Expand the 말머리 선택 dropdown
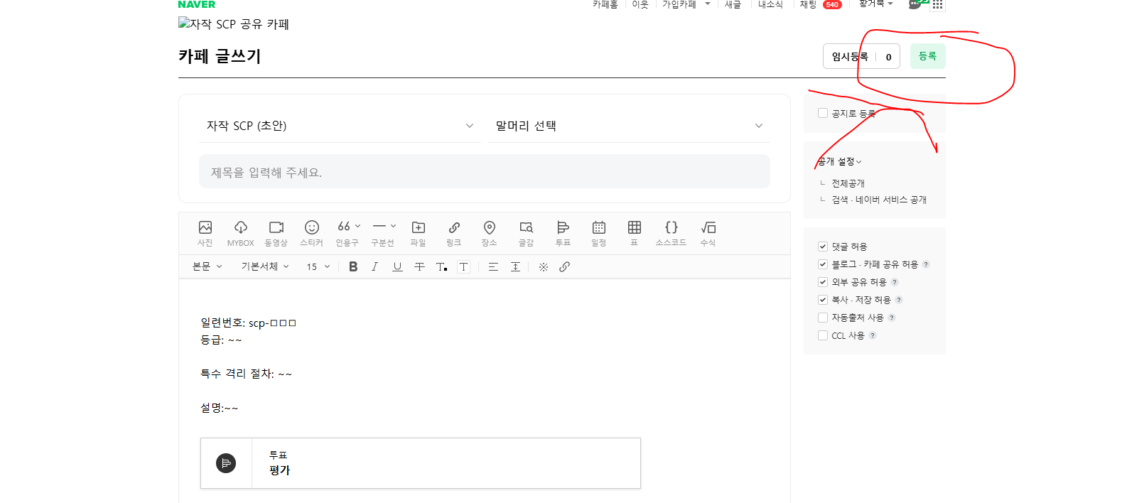This screenshot has height=503, width=1122. tap(628, 126)
